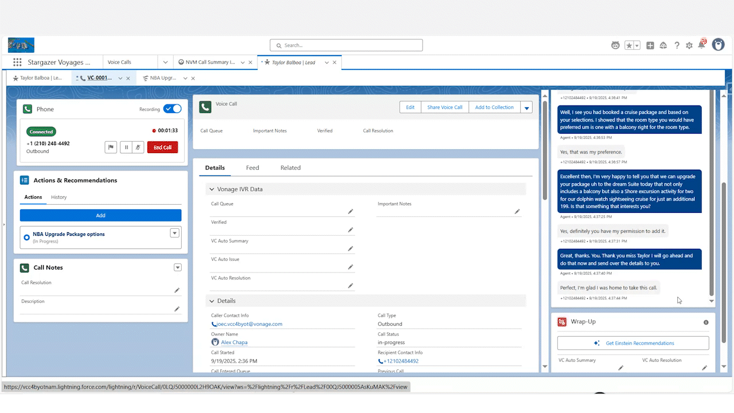This screenshot has height=413, width=734.
Task: Flag the active call using the flag icon
Action: 111,147
